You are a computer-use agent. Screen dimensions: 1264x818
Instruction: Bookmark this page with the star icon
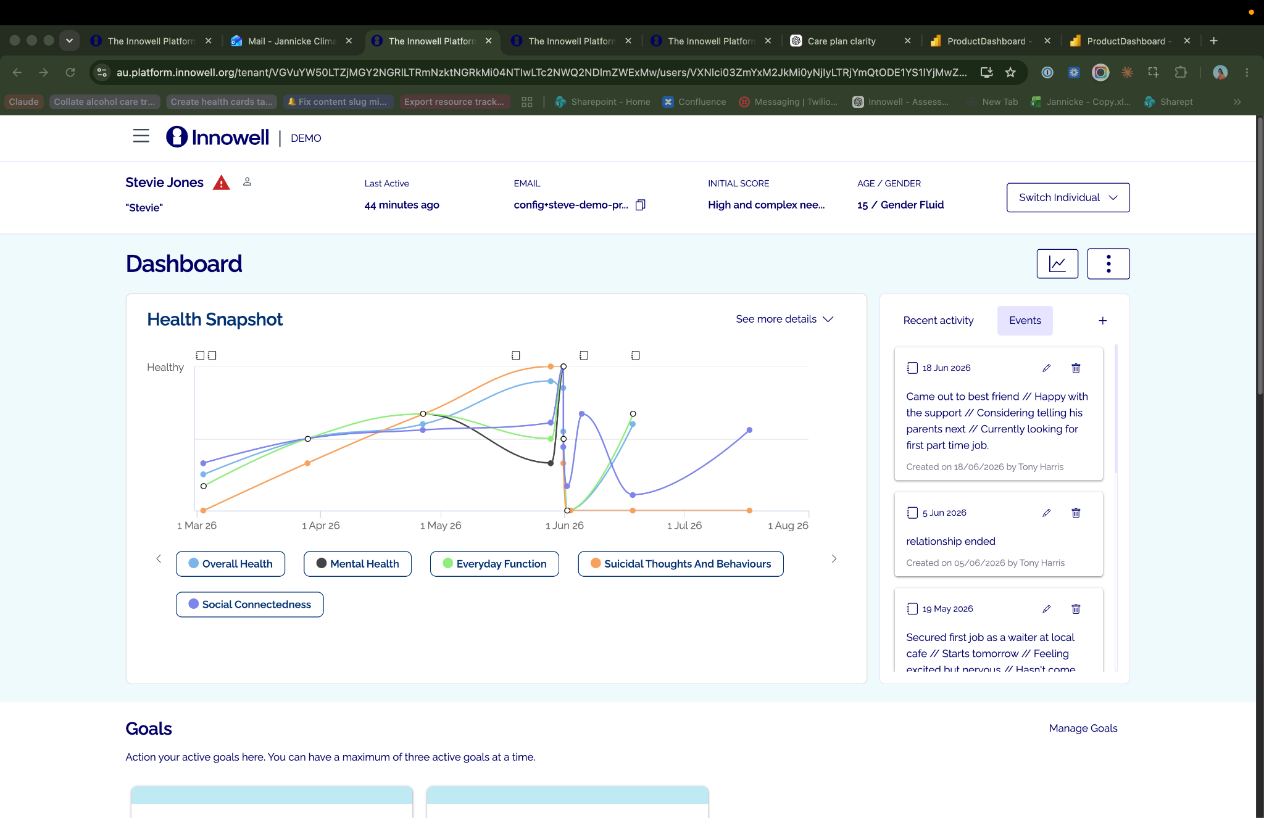pos(1010,73)
